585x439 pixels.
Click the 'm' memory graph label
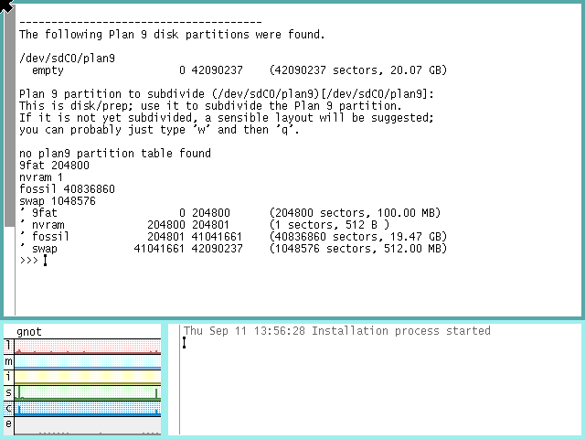tap(8, 361)
